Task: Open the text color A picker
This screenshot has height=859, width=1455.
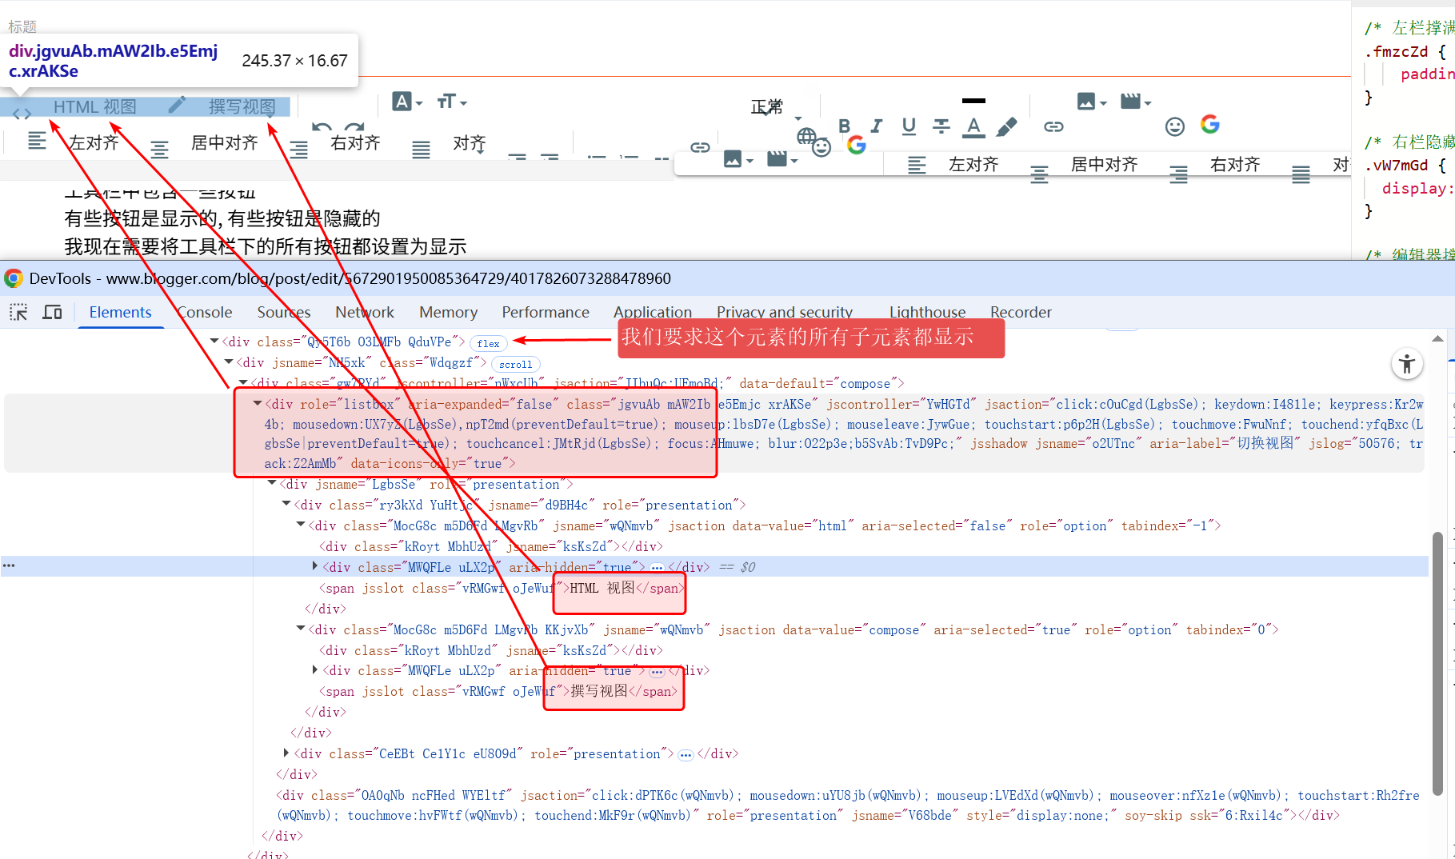Action: click(x=973, y=126)
